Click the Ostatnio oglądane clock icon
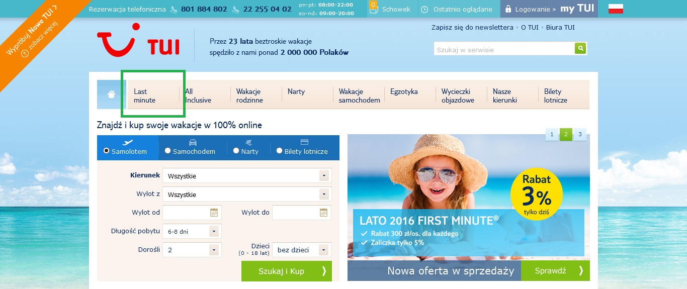This screenshot has width=687, height=289. 424,9
